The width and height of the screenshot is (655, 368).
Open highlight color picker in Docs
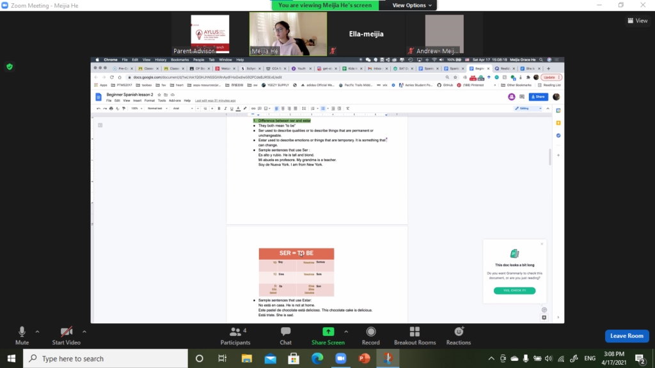245,109
